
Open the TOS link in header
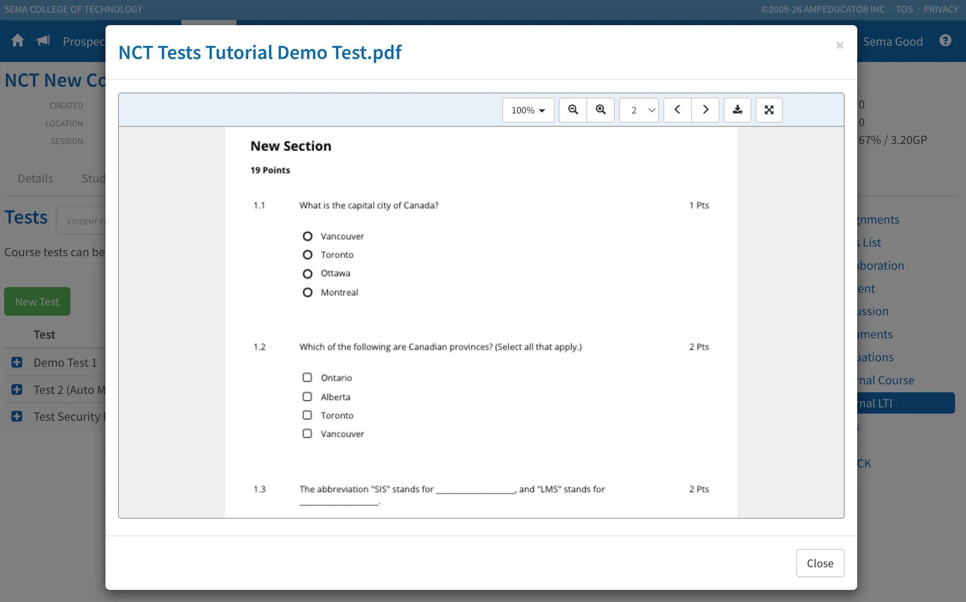pyautogui.click(x=904, y=9)
